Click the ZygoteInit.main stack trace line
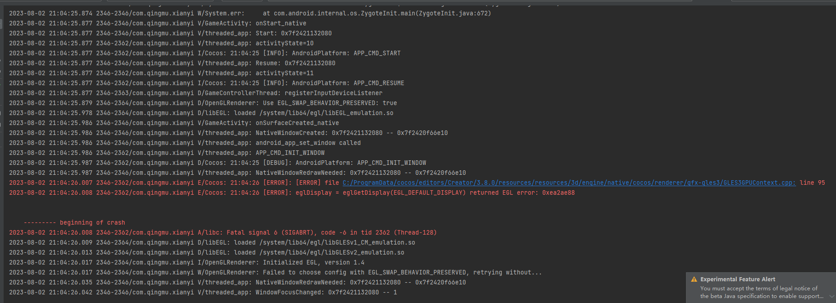The width and height of the screenshot is (836, 303). point(249,13)
